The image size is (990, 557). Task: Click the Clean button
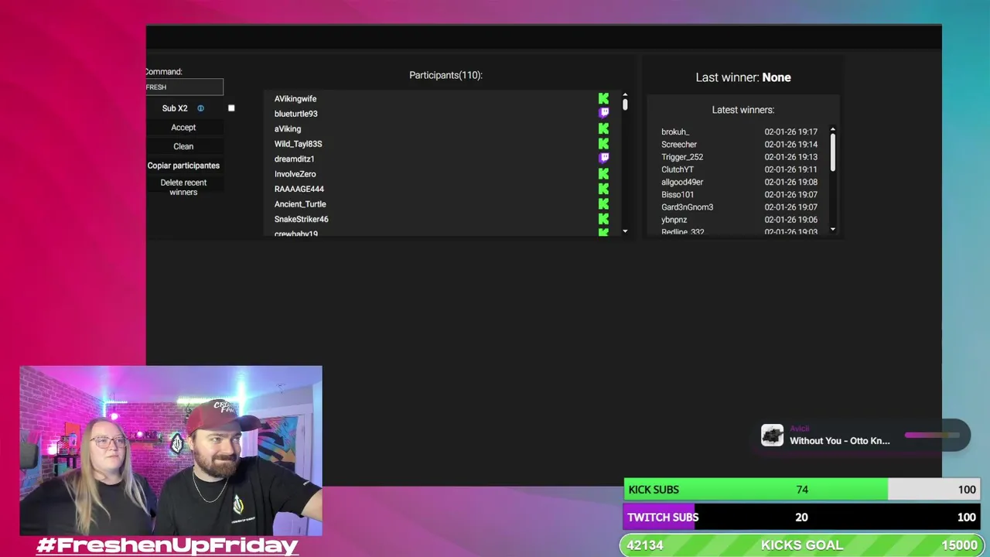pyautogui.click(x=183, y=146)
